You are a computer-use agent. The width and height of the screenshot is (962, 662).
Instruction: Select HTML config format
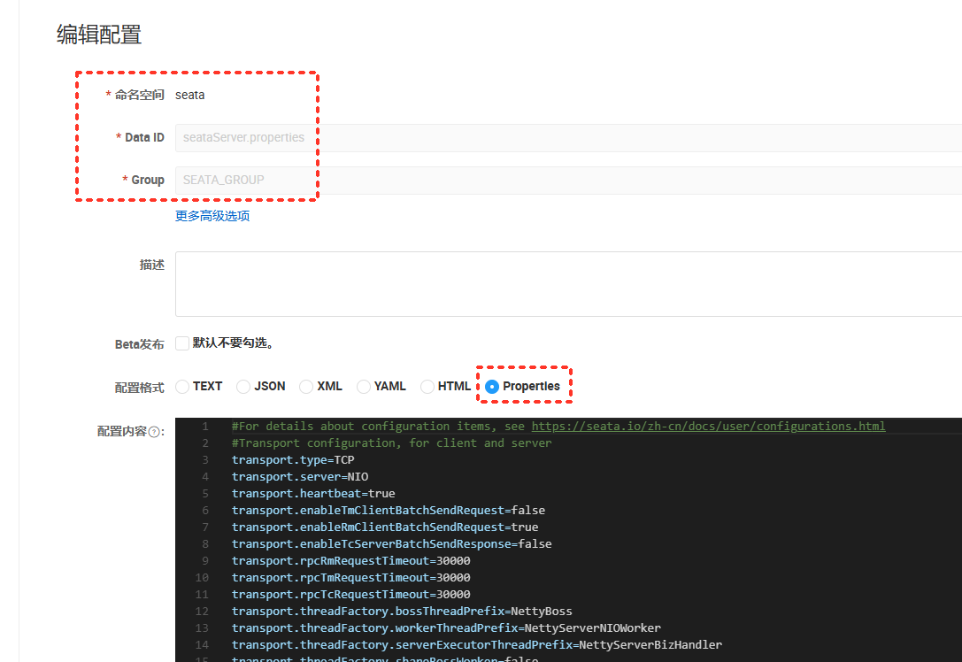[x=427, y=387]
